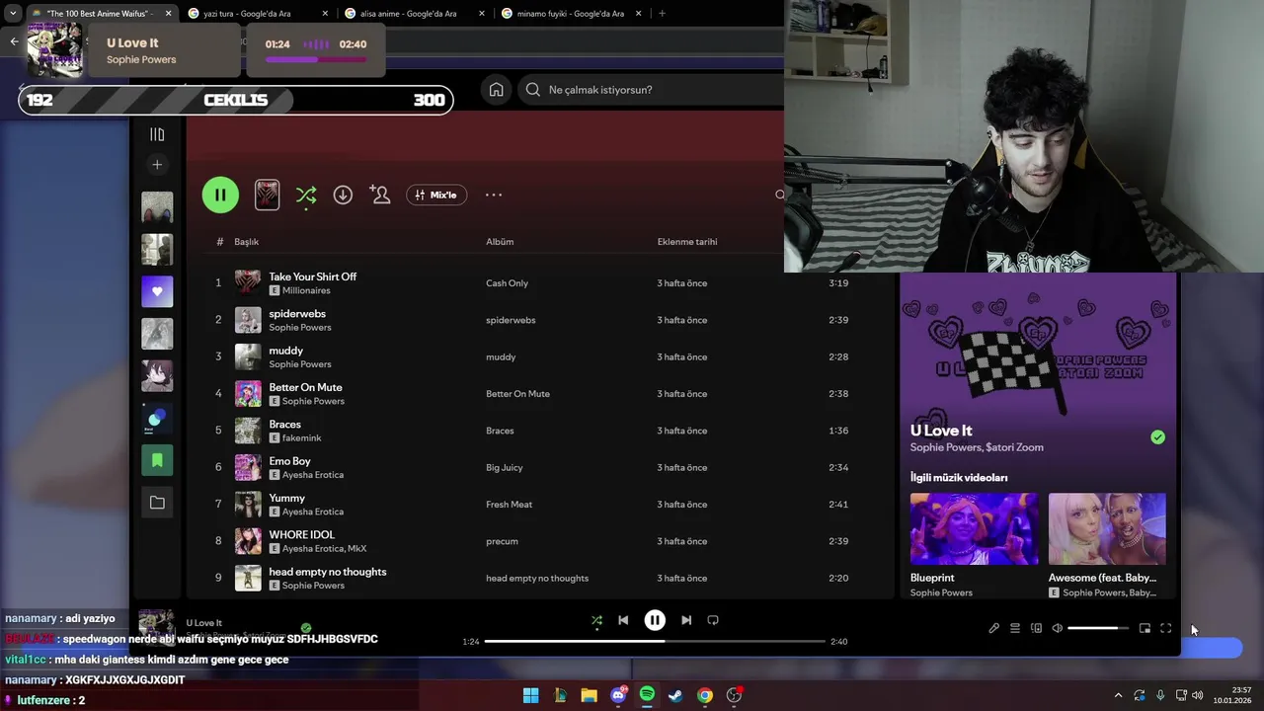Open the three-dots more options menu
The image size is (1264, 711).
(x=494, y=195)
